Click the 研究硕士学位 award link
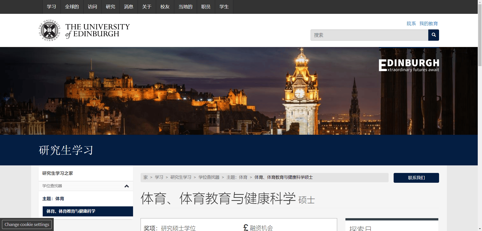Image resolution: width=482 pixels, height=231 pixels. [178, 228]
